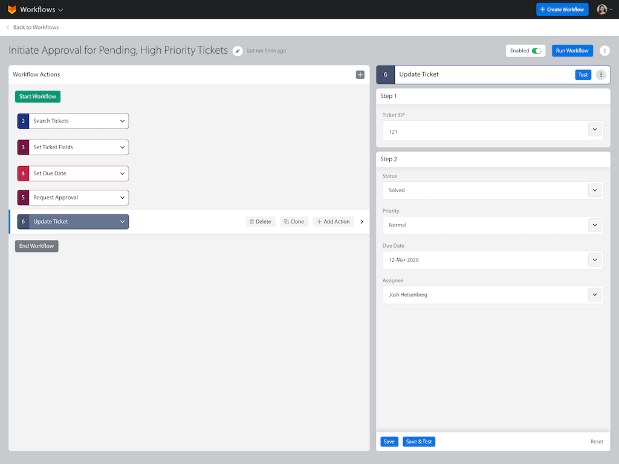
Task: Expand step 6 details with the right chevron
Action: click(x=361, y=221)
